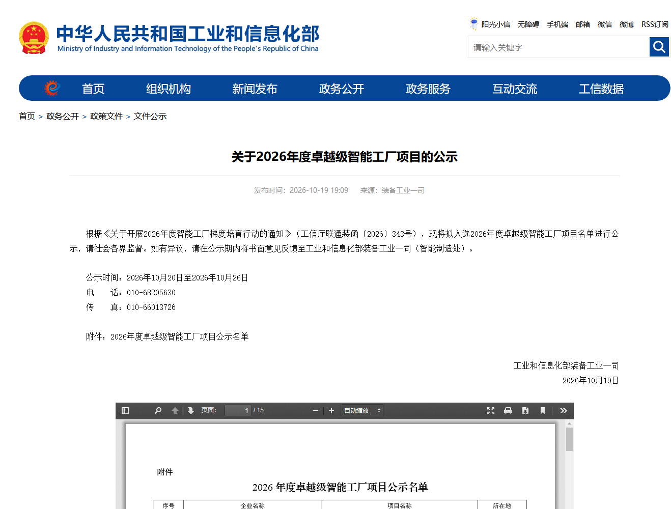Open the 自动缩放 zoom dropdown
The image size is (671, 509).
[x=362, y=411]
